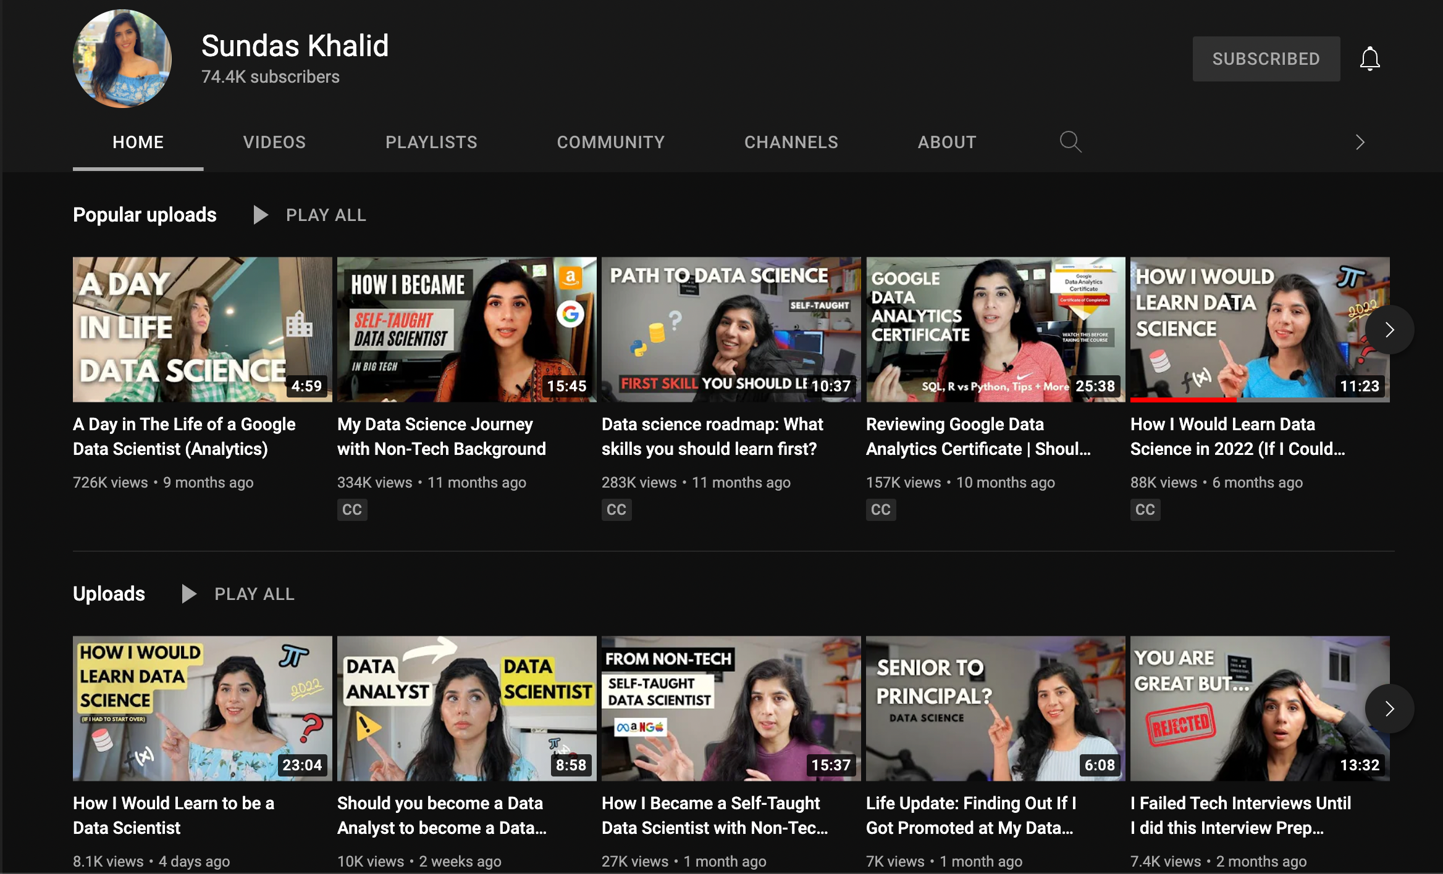Click Popular uploads play triangle icon
1443x874 pixels.
(260, 215)
